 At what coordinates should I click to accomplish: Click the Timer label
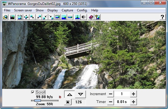tap(101, 102)
